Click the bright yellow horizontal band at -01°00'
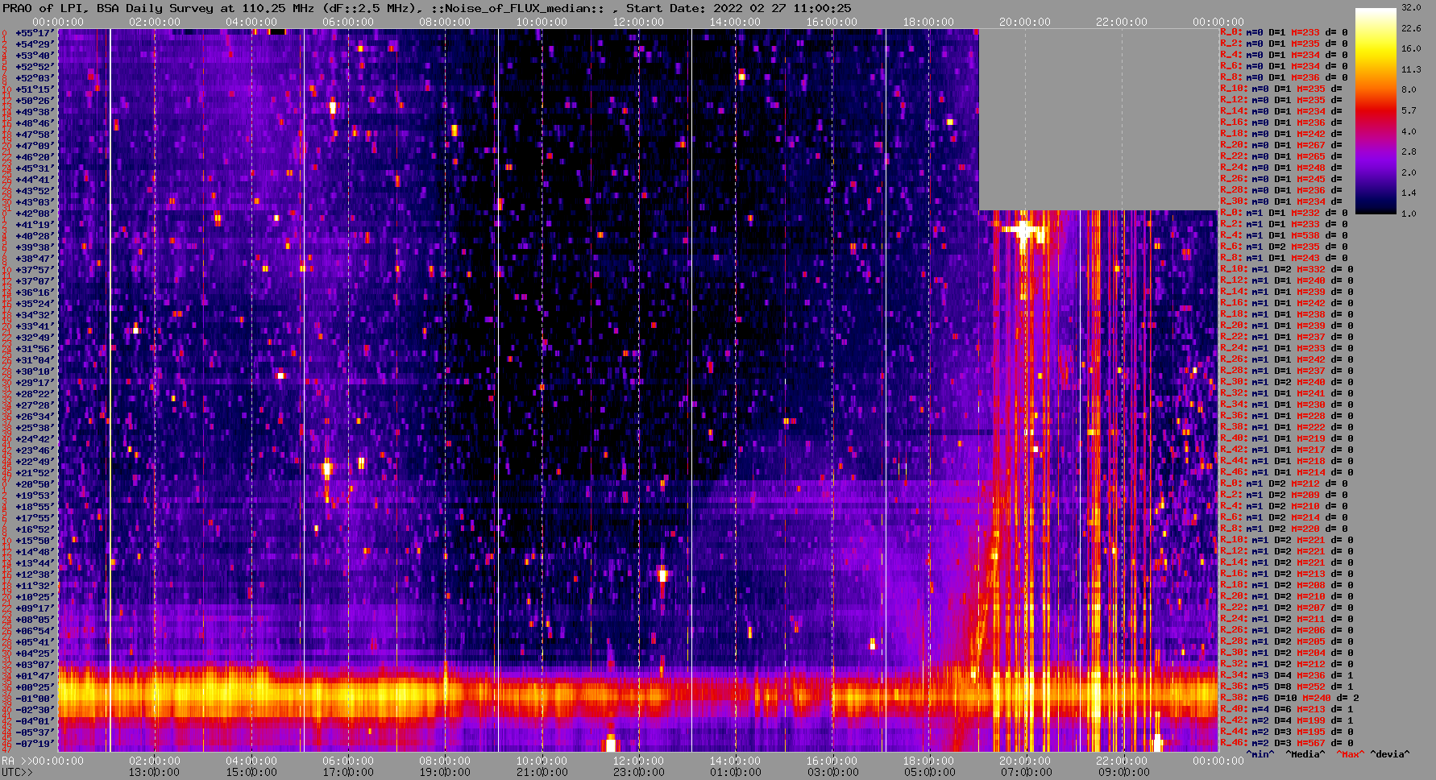The height and width of the screenshot is (780, 1436). point(638,695)
